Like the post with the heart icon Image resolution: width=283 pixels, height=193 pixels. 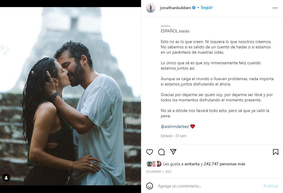(149, 152)
